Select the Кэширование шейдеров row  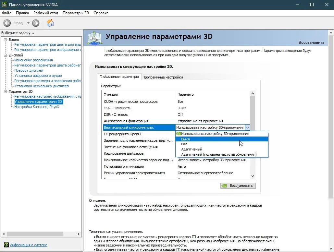(x=139, y=153)
